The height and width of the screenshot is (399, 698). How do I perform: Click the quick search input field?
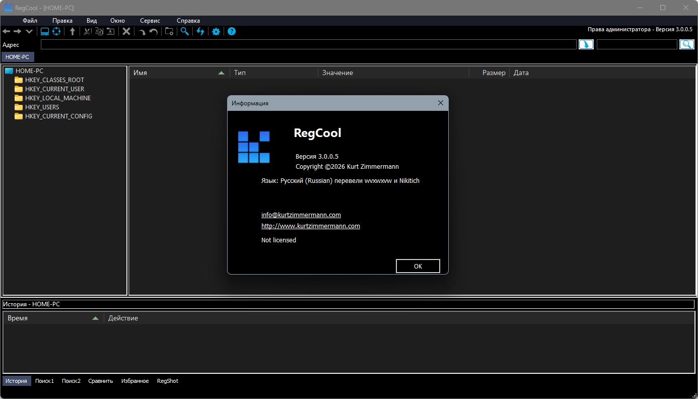point(637,44)
